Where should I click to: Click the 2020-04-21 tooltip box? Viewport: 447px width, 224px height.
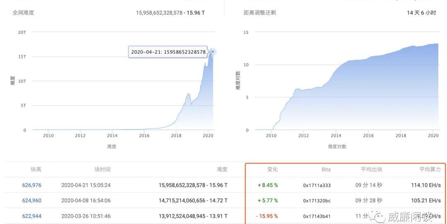[x=168, y=52]
